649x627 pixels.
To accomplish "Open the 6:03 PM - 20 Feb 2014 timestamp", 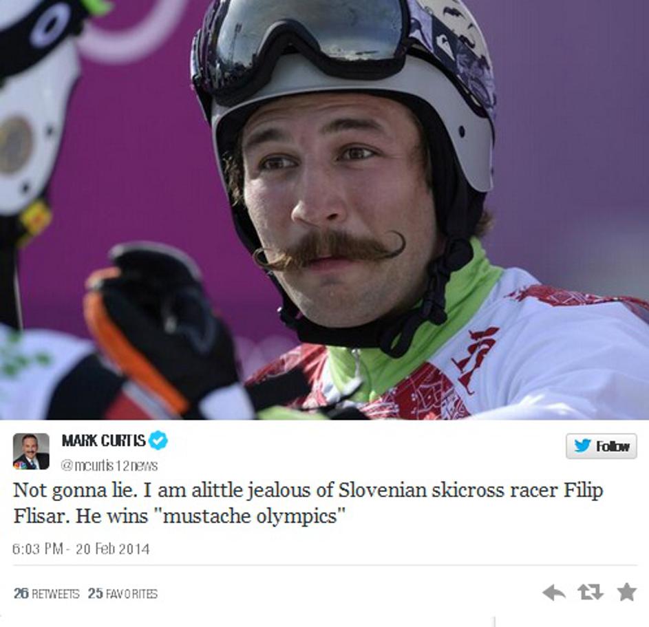I will click(81, 549).
